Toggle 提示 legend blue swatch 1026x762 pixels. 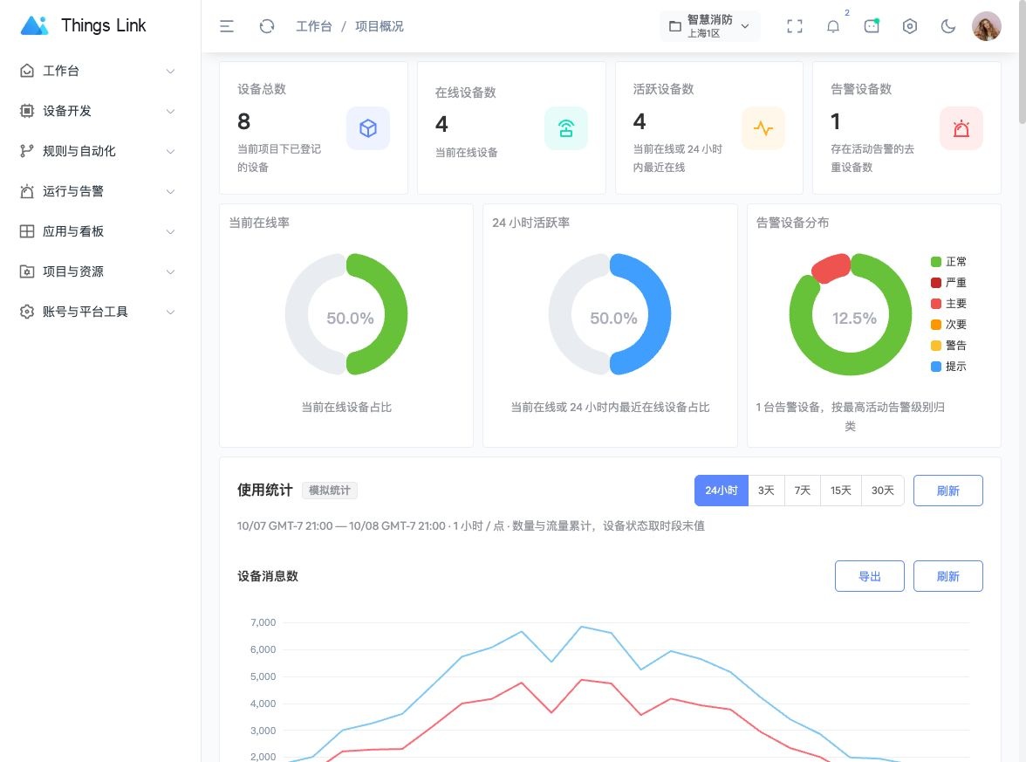pyautogui.click(x=935, y=367)
